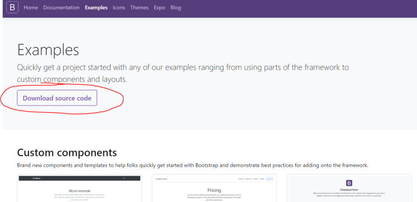
Task: Click the purple B logo in Checkout thumbnail
Action: point(349,183)
